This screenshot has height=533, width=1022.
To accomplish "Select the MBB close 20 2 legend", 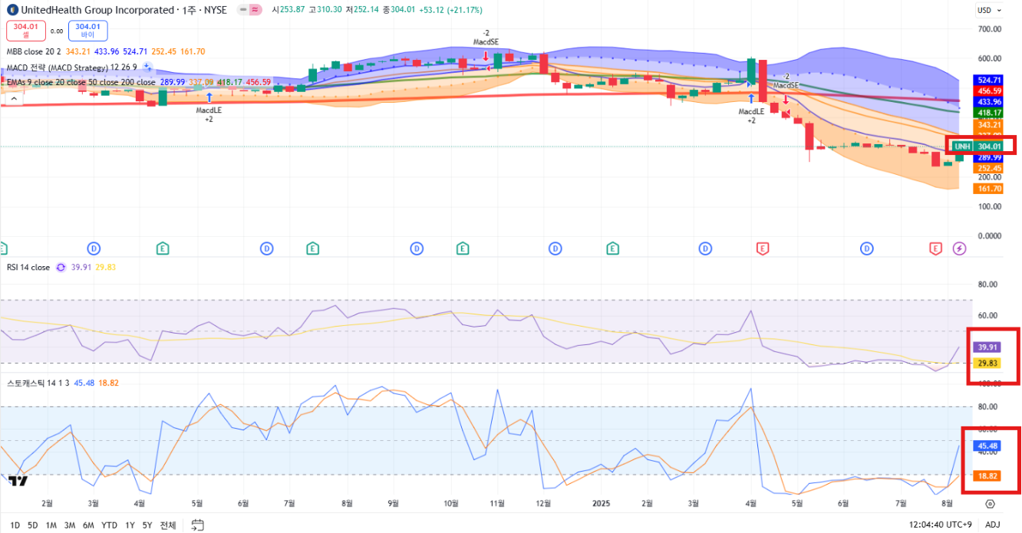I will click(x=35, y=51).
